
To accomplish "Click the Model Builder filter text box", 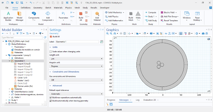I will click(22, 37).
